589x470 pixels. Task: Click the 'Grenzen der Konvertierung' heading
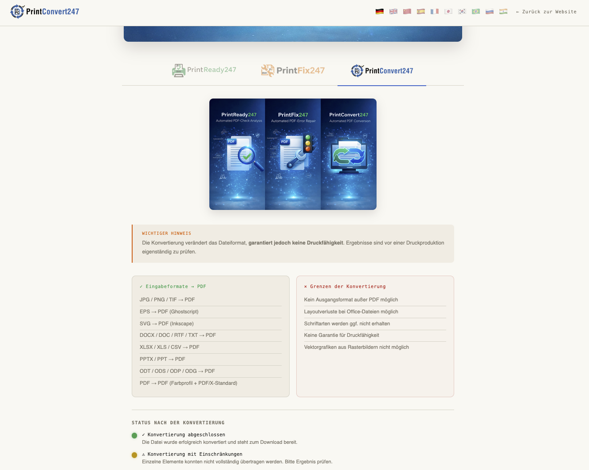345,287
